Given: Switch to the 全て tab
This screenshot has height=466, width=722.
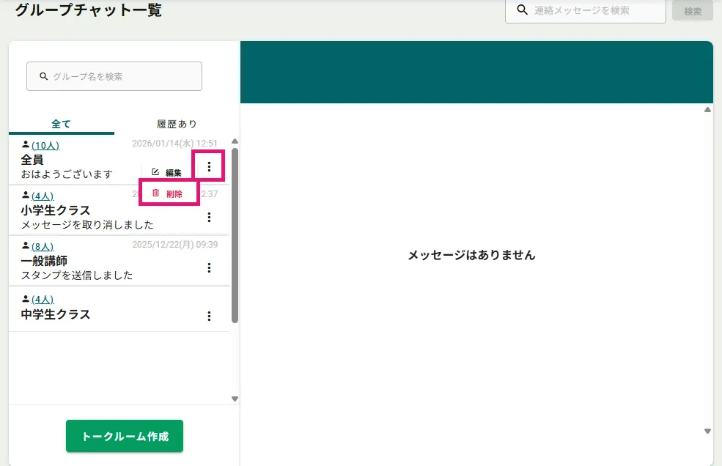Looking at the screenshot, I should click(x=62, y=124).
